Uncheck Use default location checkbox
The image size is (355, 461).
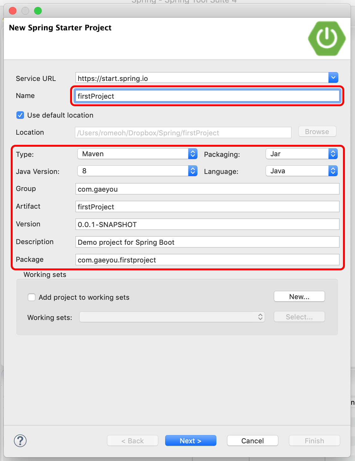(x=20, y=115)
